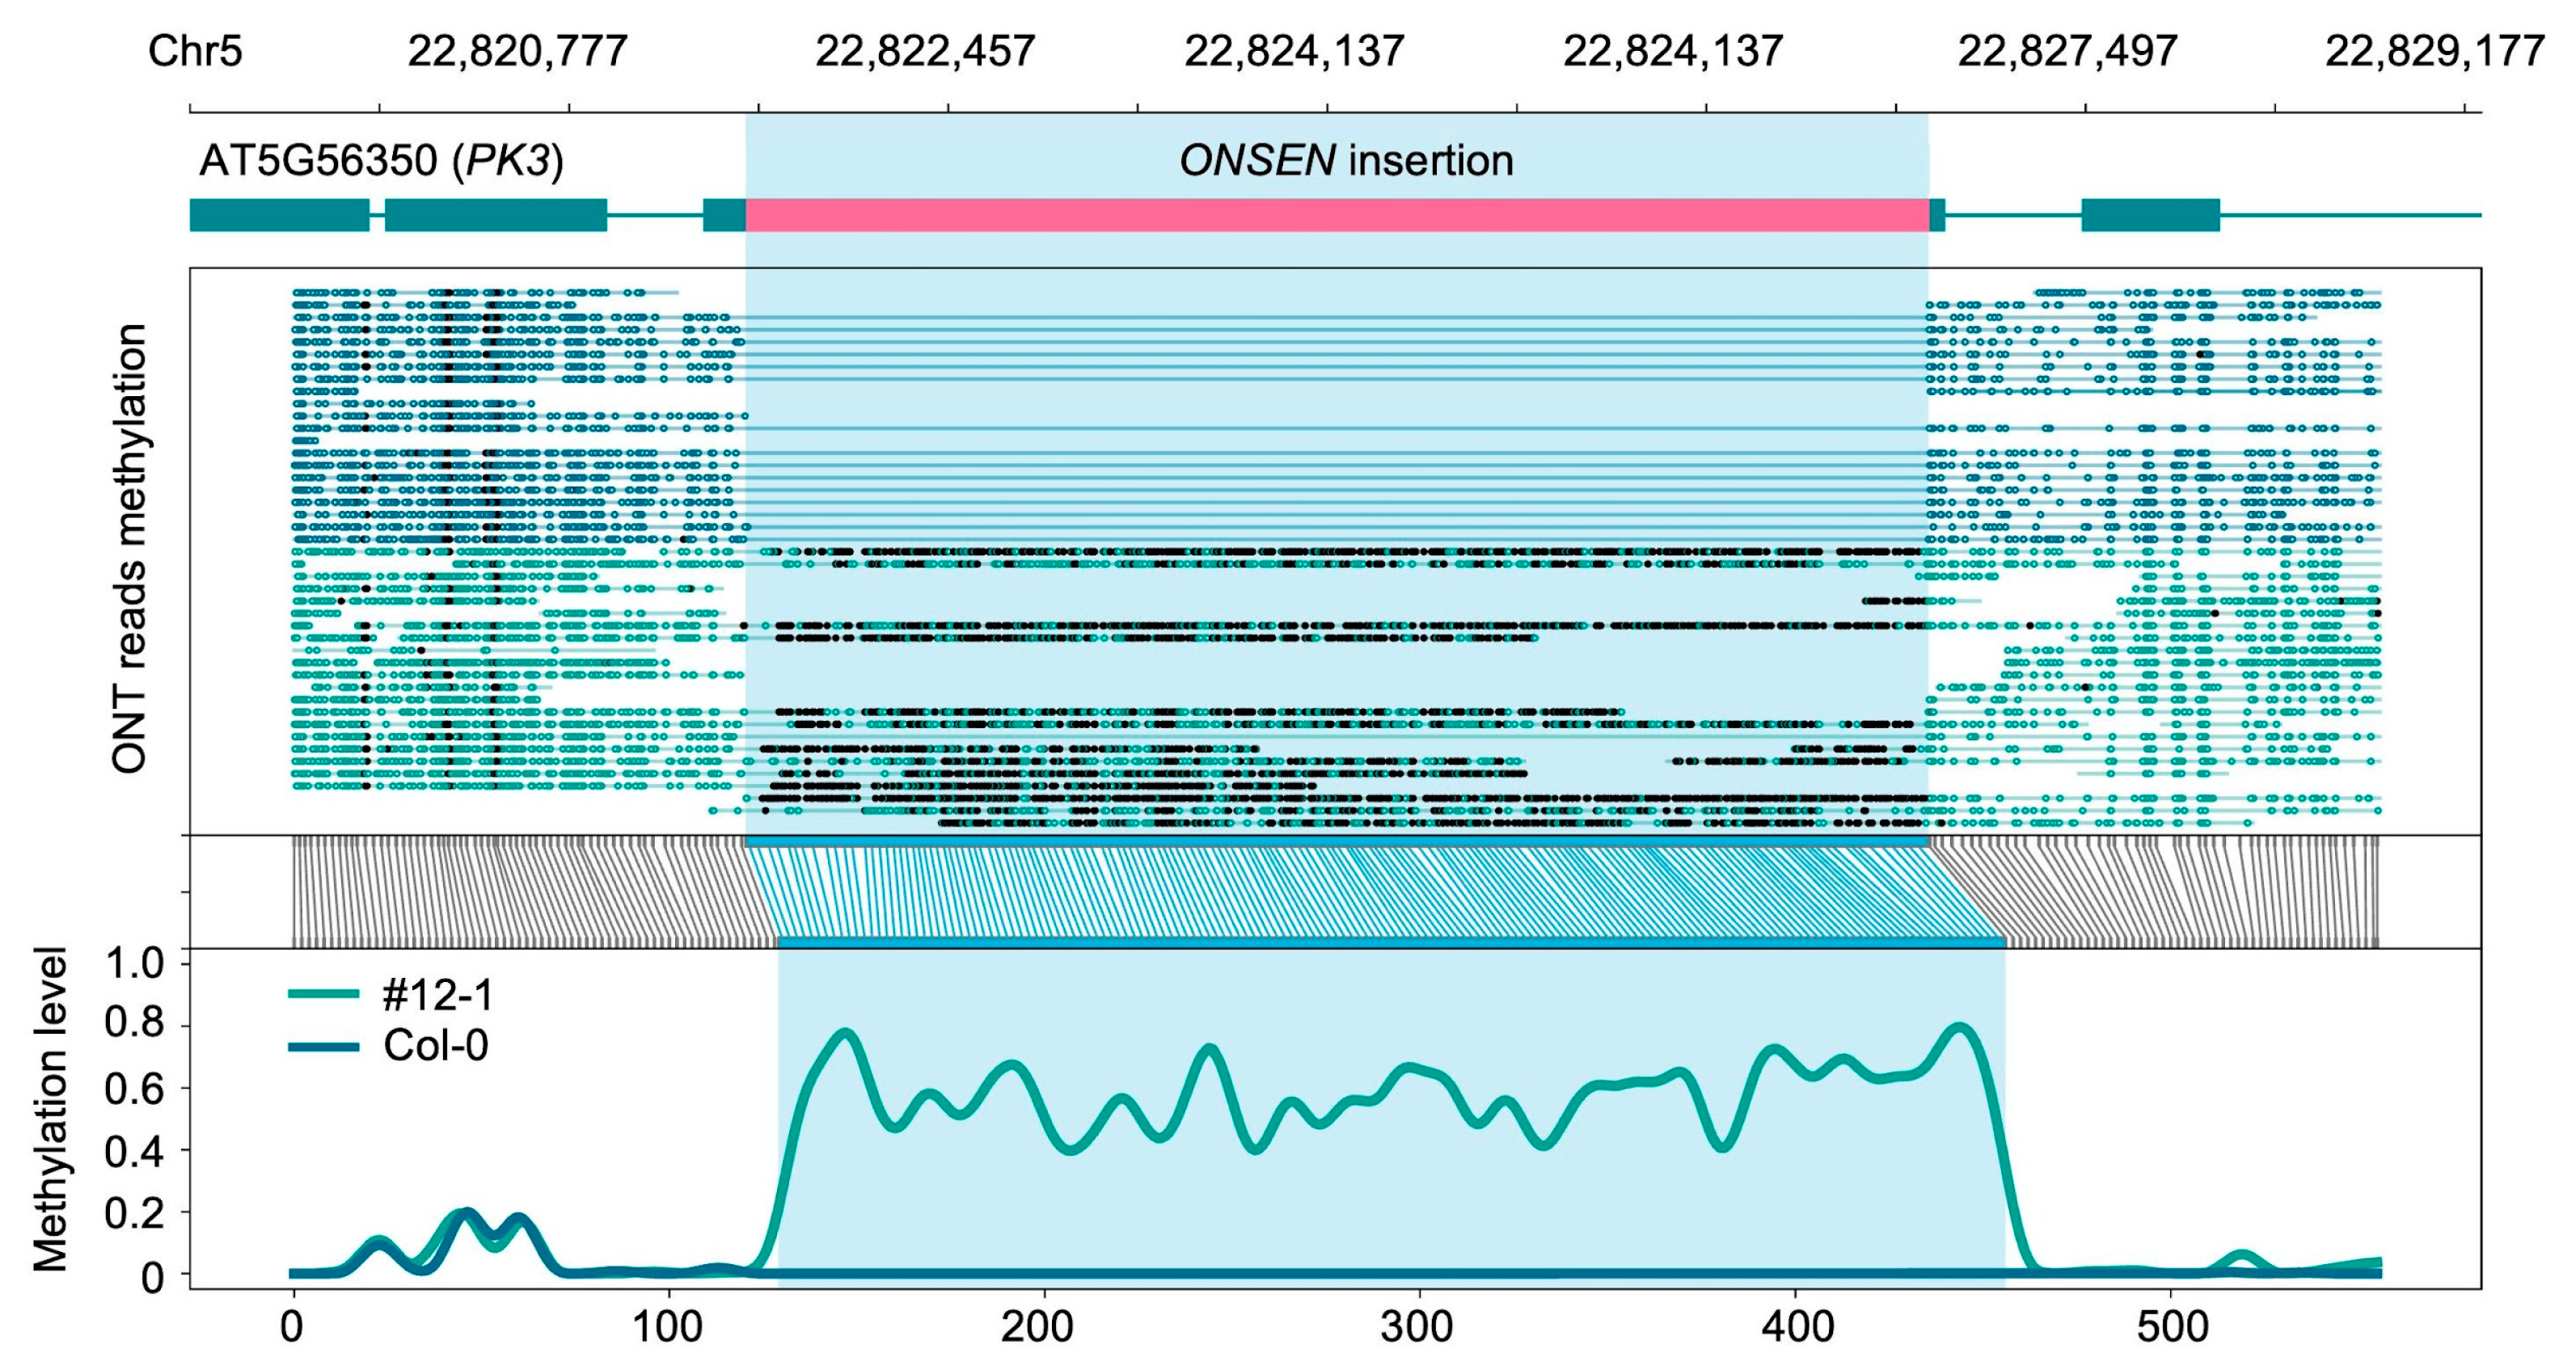Click the AT5G56350 (PK3) gene label

pos(381,161)
